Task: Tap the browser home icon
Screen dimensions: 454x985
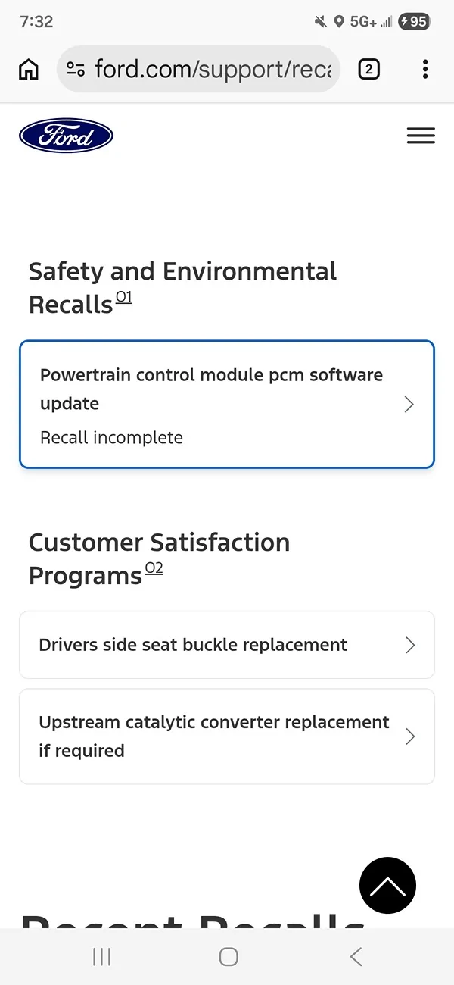Action: point(28,69)
